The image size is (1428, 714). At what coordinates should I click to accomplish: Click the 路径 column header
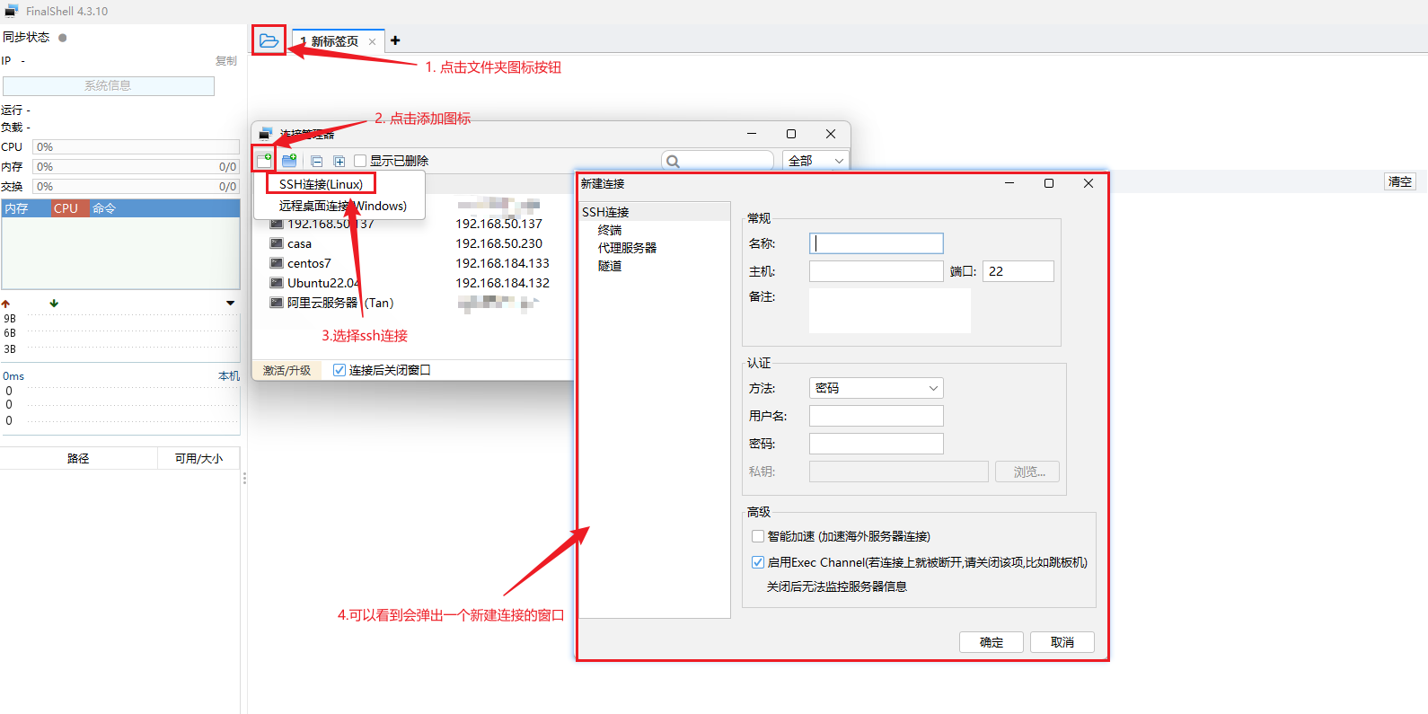78,458
